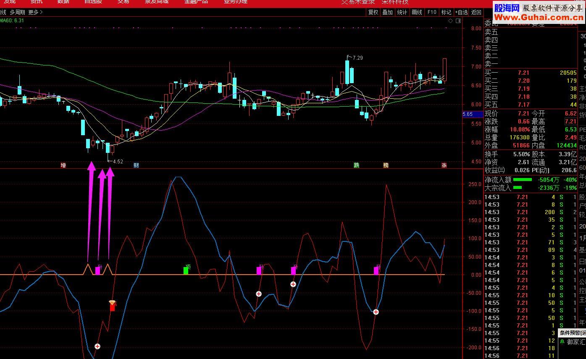The width and height of the screenshot is (586, 359).
Task: Click the 买五 bid row at 7.17
Action: [x=531, y=105]
